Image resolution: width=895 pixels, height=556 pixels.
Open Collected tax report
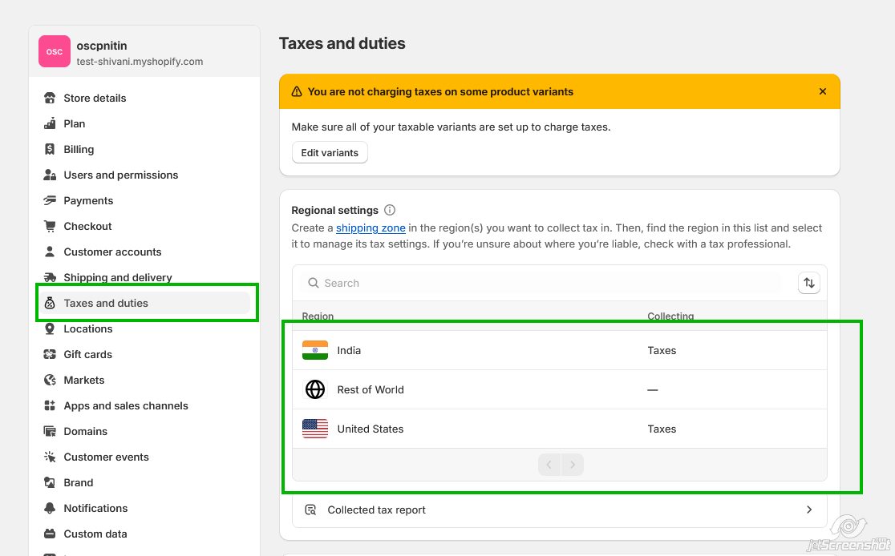point(560,510)
